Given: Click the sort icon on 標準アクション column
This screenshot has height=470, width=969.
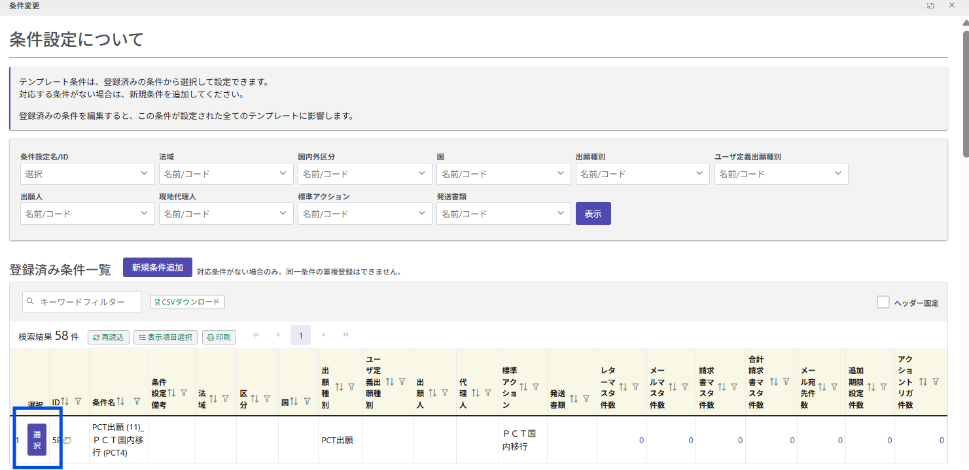Looking at the screenshot, I should coord(523,387).
